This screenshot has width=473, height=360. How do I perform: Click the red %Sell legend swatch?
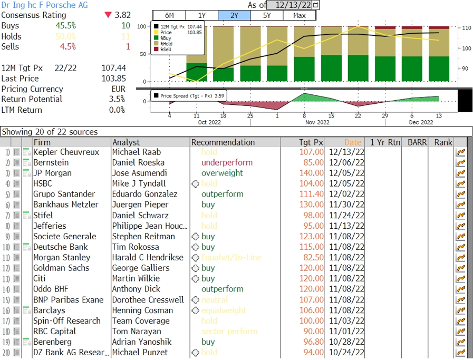[156, 50]
